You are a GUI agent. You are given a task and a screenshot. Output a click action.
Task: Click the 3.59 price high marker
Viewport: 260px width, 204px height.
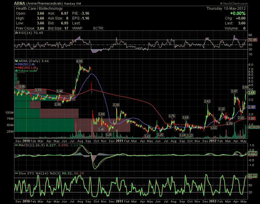[38, 90]
